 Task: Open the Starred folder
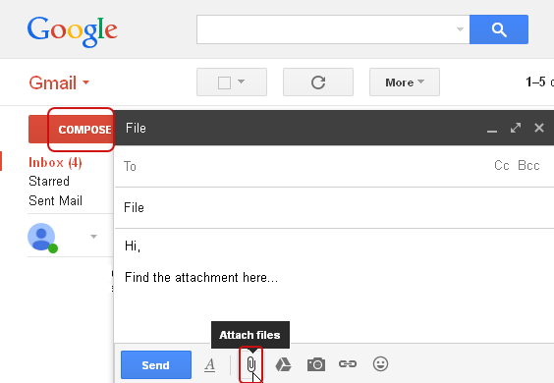(x=49, y=182)
